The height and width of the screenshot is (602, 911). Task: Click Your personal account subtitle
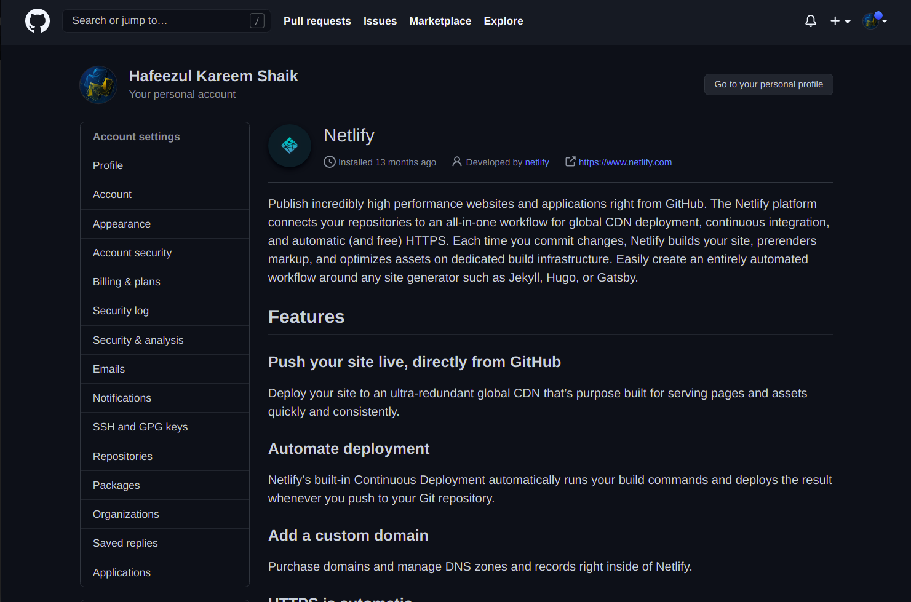click(x=182, y=94)
